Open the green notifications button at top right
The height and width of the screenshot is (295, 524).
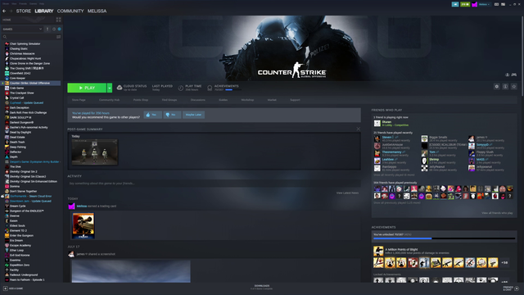tap(465, 4)
